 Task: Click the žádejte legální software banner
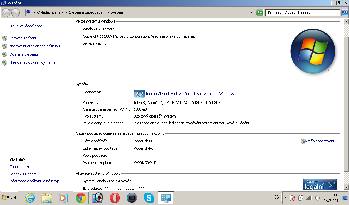320,184
